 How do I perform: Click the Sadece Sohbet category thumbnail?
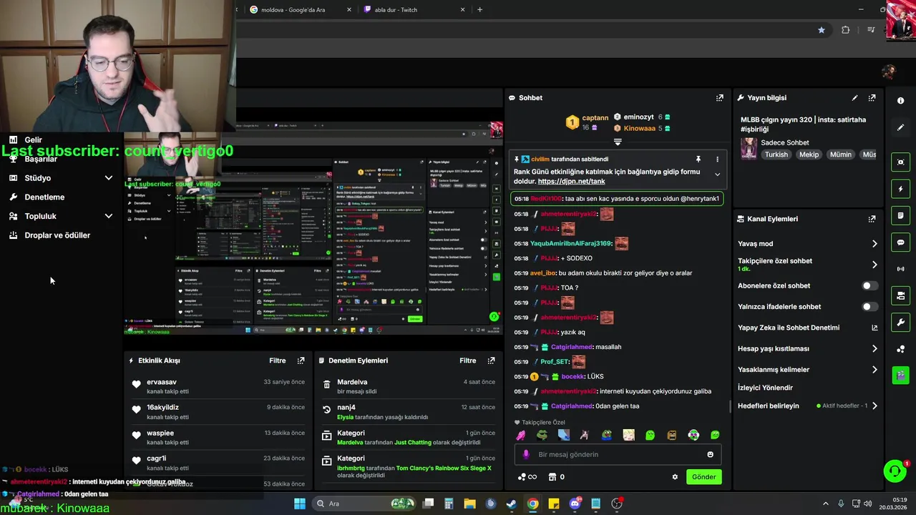pos(749,148)
